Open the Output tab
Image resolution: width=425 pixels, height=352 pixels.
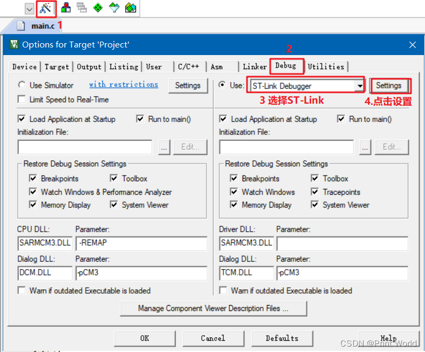tap(89, 67)
